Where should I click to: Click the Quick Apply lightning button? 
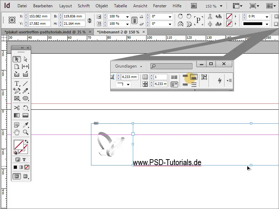(219, 80)
